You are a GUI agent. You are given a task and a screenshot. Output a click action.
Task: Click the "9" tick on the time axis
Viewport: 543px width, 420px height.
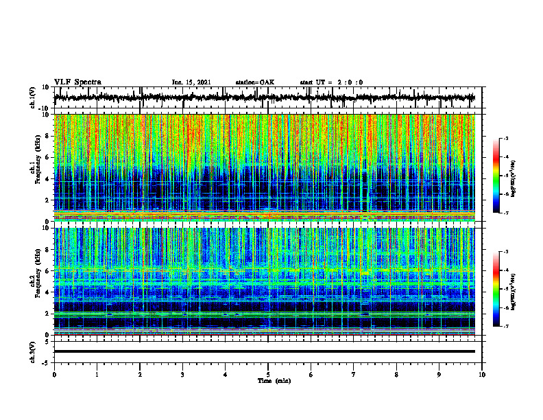(439, 375)
